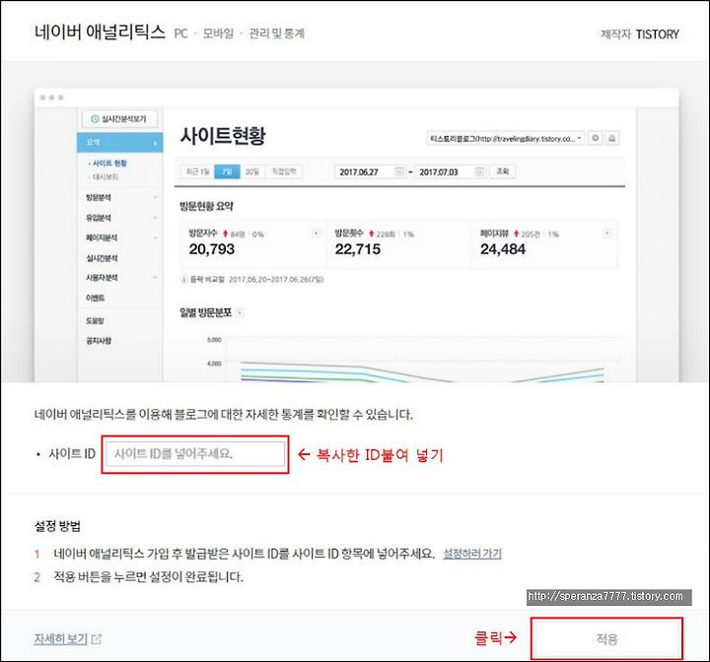This screenshot has height=662, width=710.
Task: Open the calendar icon for the start date
Action: (399, 172)
